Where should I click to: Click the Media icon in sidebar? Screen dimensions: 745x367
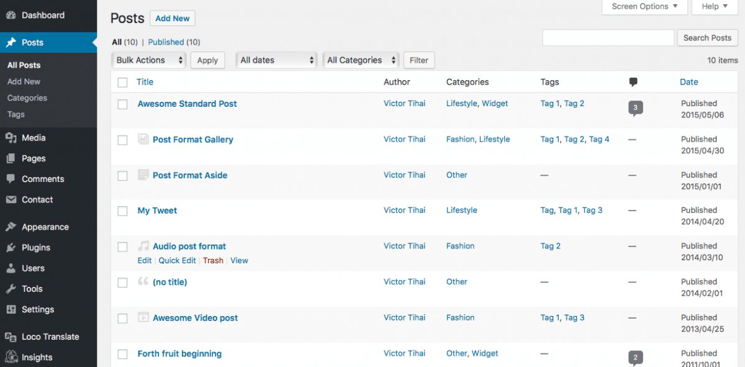click(x=11, y=138)
